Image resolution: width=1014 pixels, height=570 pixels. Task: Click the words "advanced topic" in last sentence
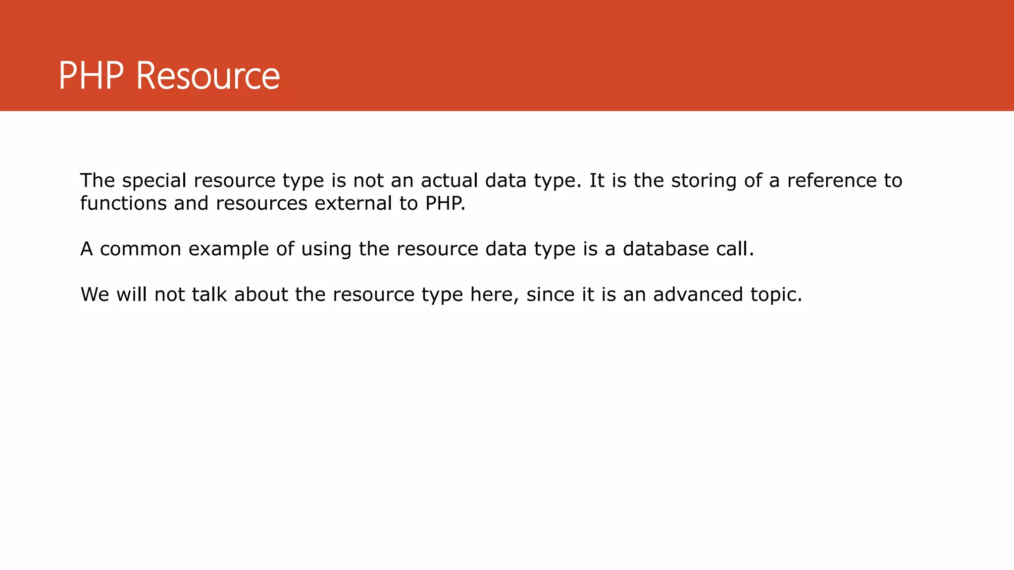[x=727, y=295]
